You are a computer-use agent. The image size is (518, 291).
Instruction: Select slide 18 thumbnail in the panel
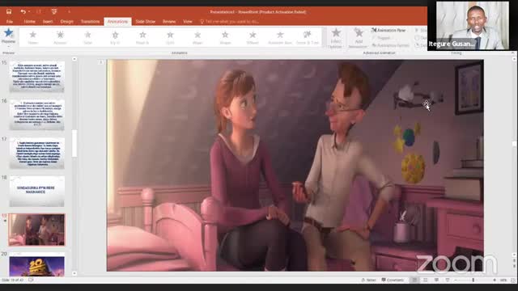point(36,192)
